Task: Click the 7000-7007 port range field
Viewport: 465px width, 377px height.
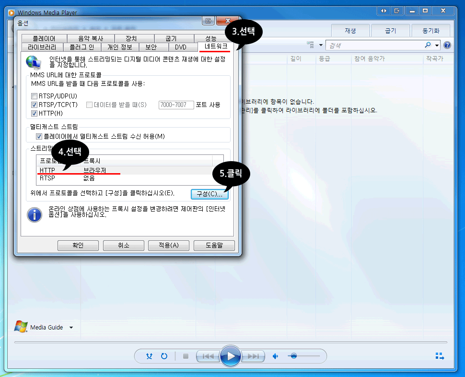Action: coord(176,105)
